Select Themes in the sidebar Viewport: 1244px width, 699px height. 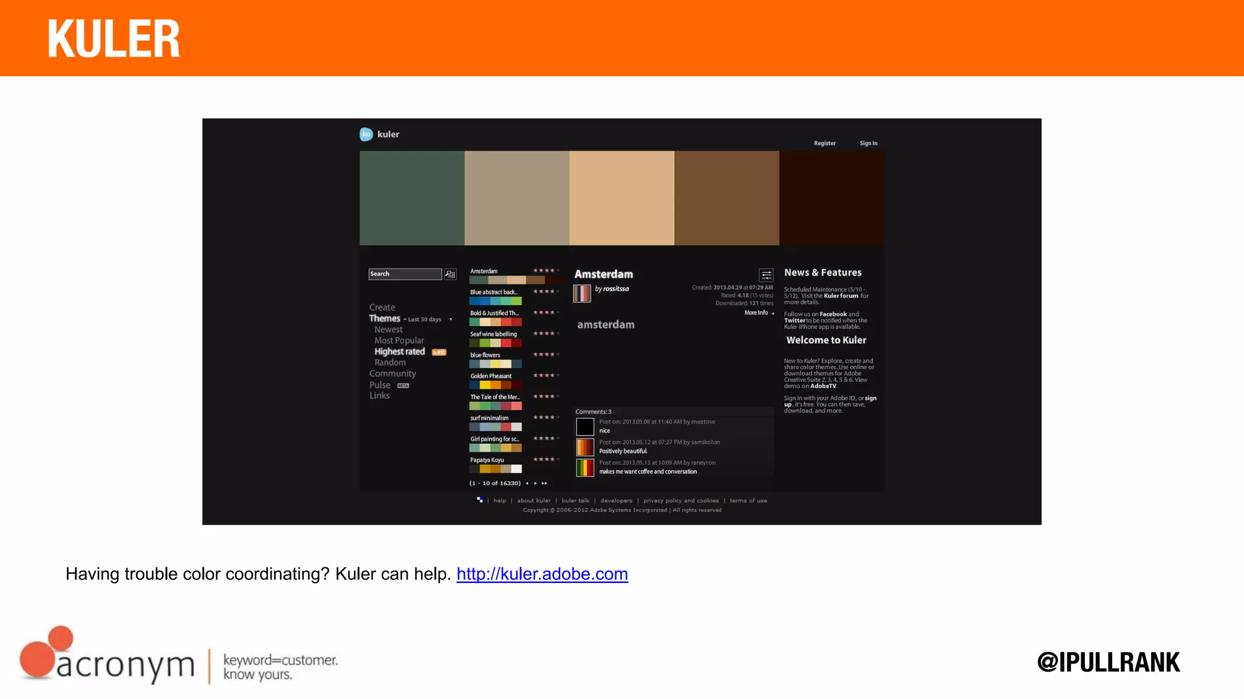tap(384, 318)
